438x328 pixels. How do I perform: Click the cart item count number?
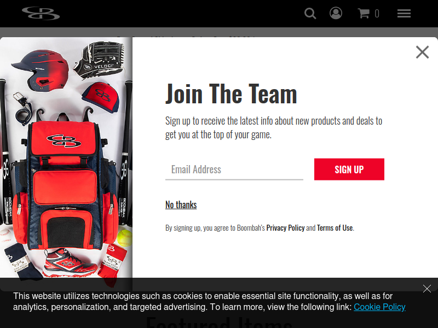click(x=377, y=14)
